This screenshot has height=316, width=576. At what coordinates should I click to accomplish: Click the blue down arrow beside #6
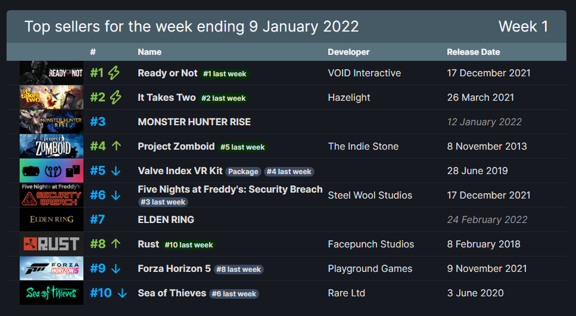pos(116,196)
